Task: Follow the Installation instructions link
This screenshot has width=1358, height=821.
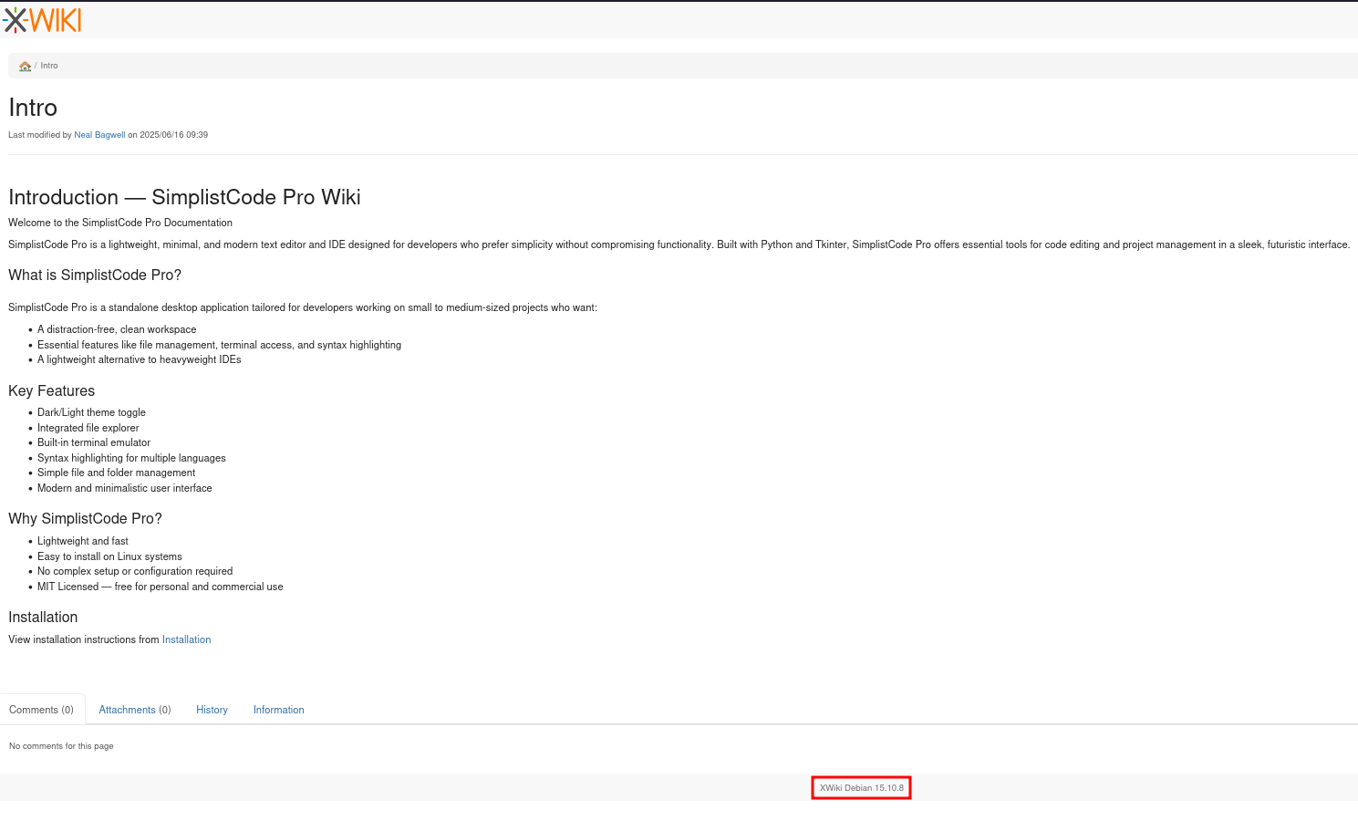Action: pos(186,639)
